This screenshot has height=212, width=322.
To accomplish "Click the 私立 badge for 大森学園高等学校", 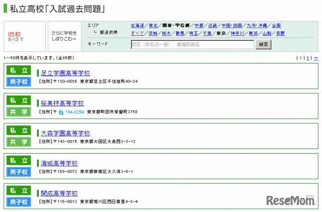I will pyautogui.click(x=19, y=130).
